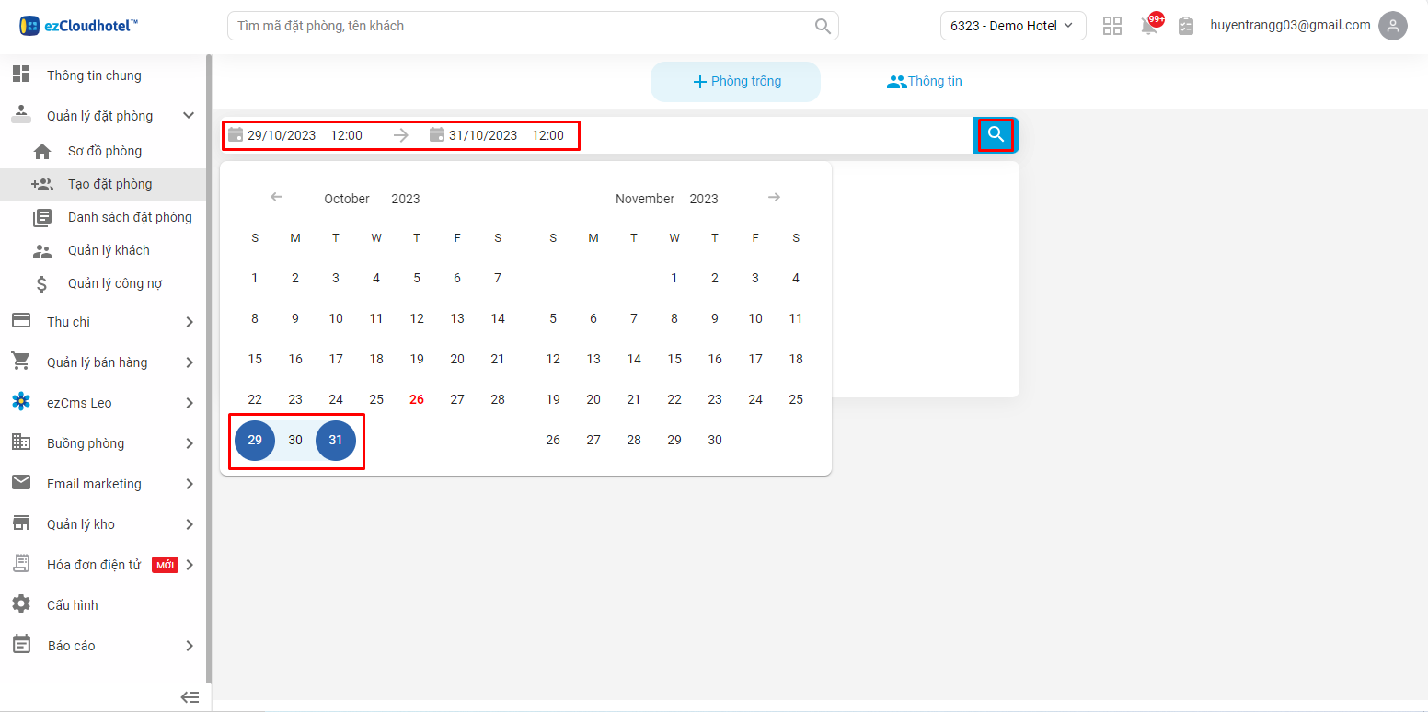Pick November 15 in the calendar

pos(674,359)
